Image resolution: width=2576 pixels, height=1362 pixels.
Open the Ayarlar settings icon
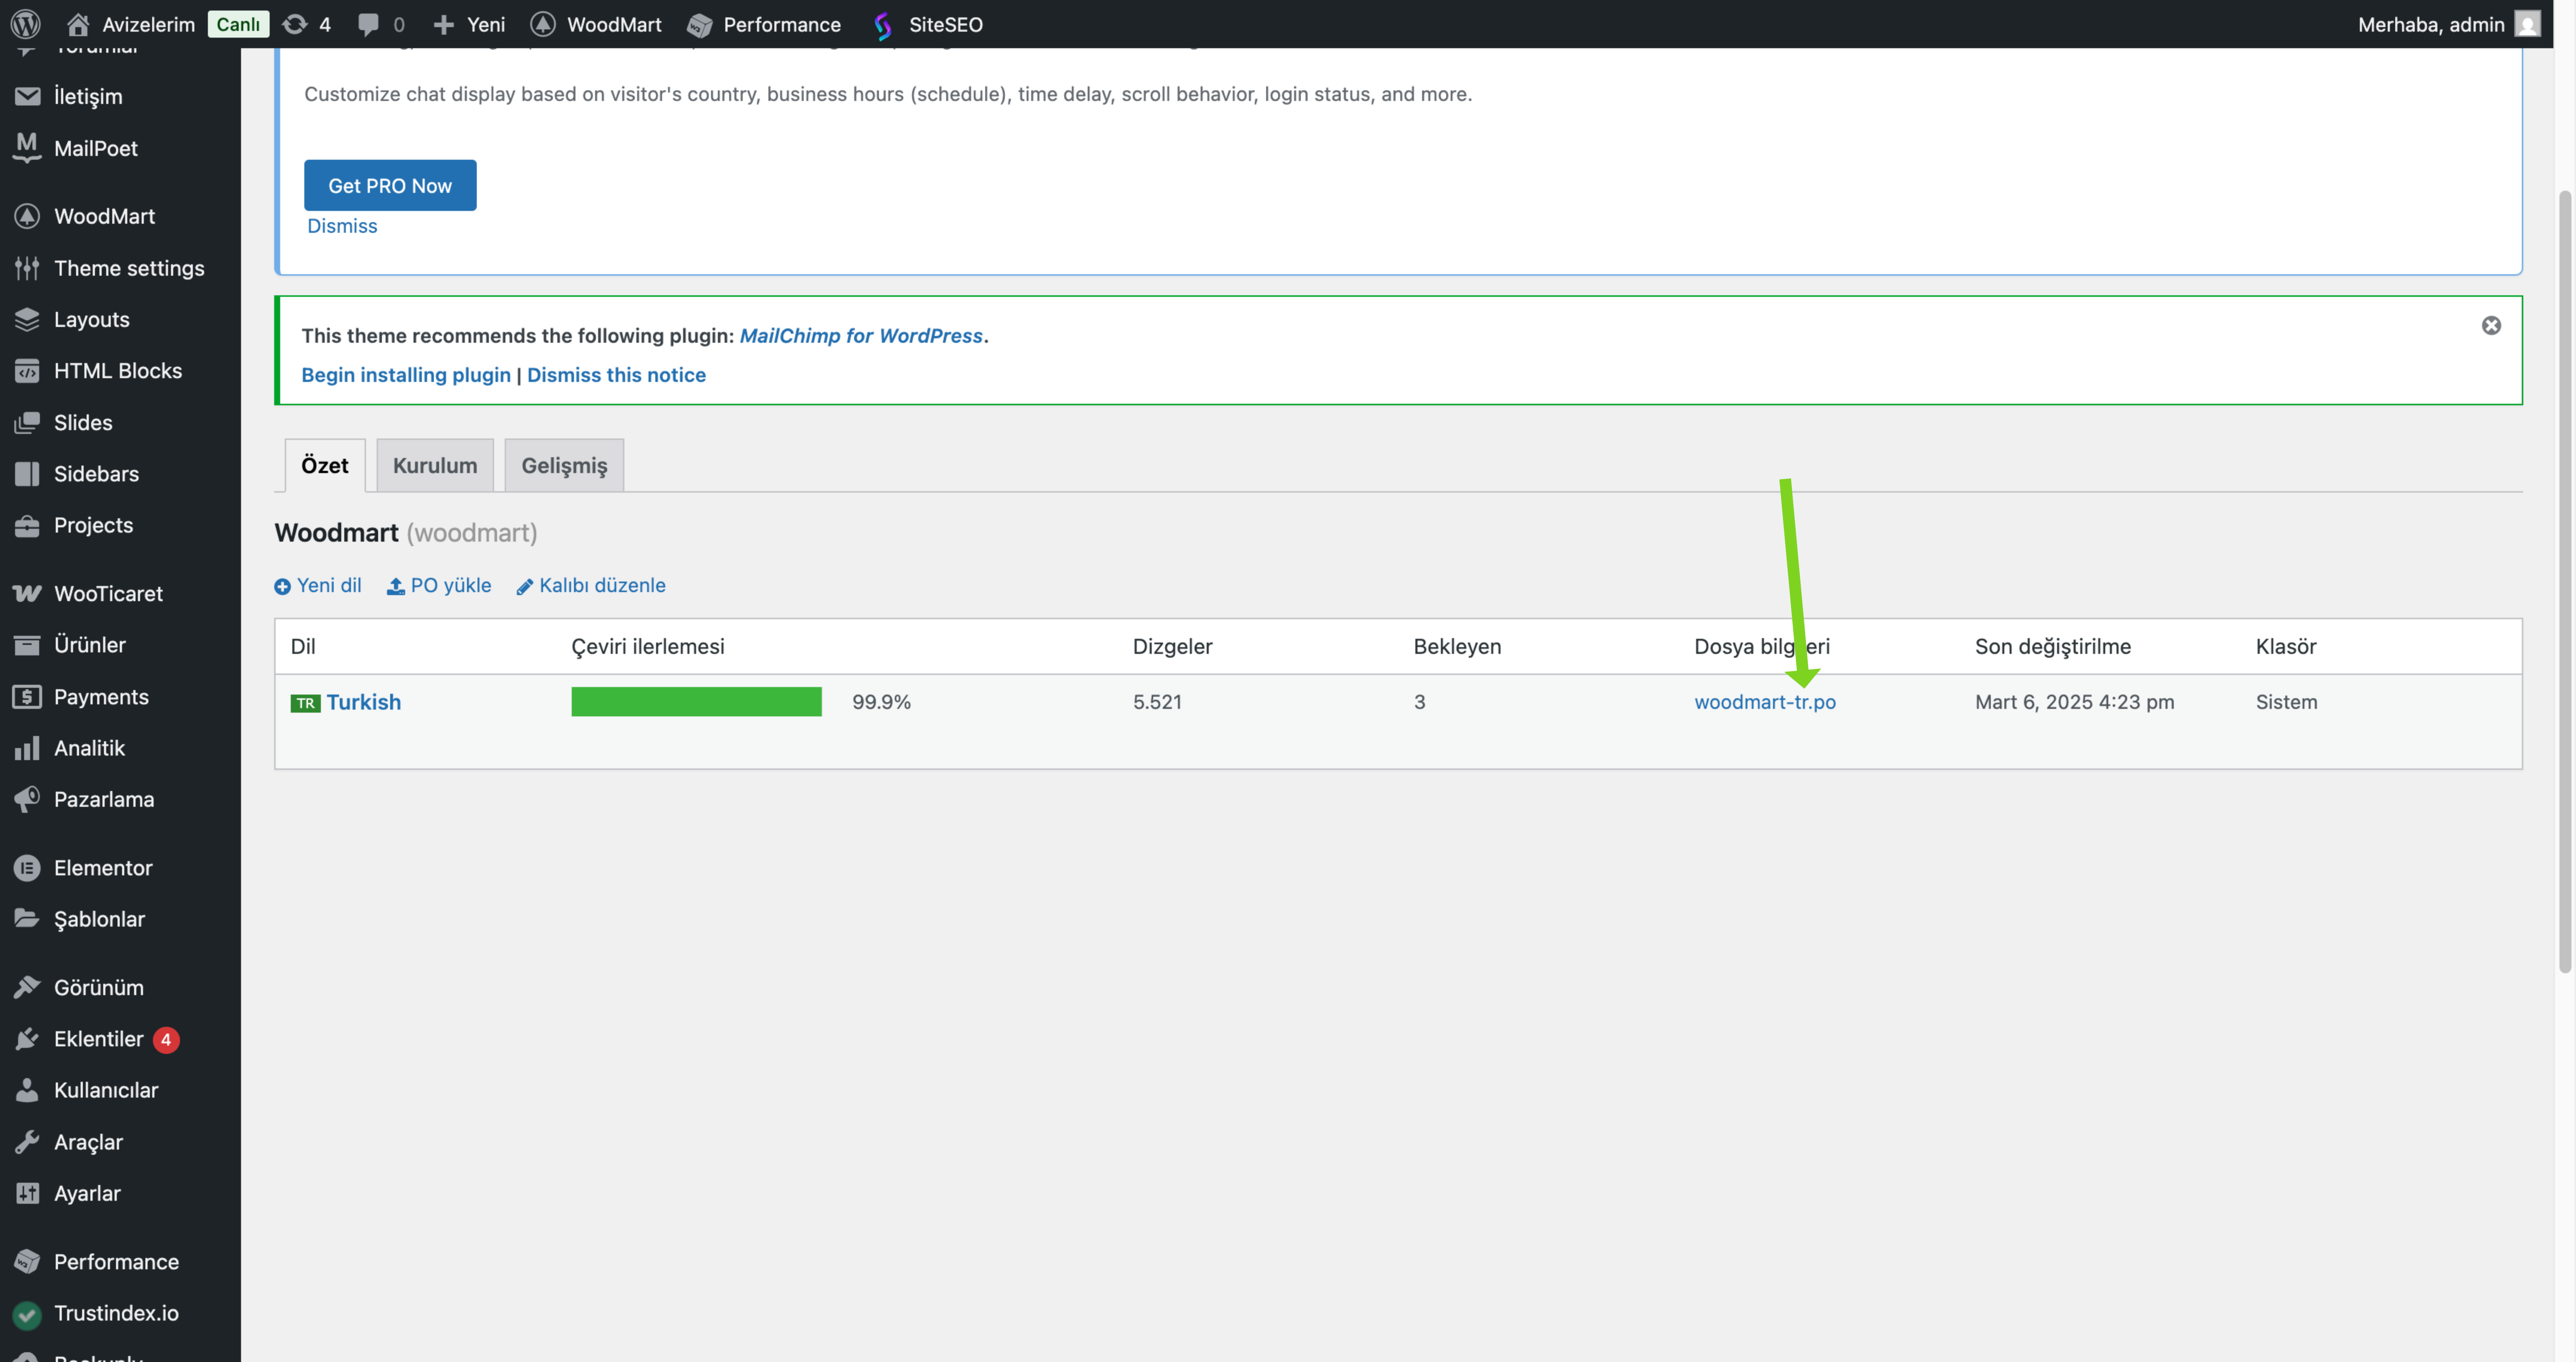27,1193
